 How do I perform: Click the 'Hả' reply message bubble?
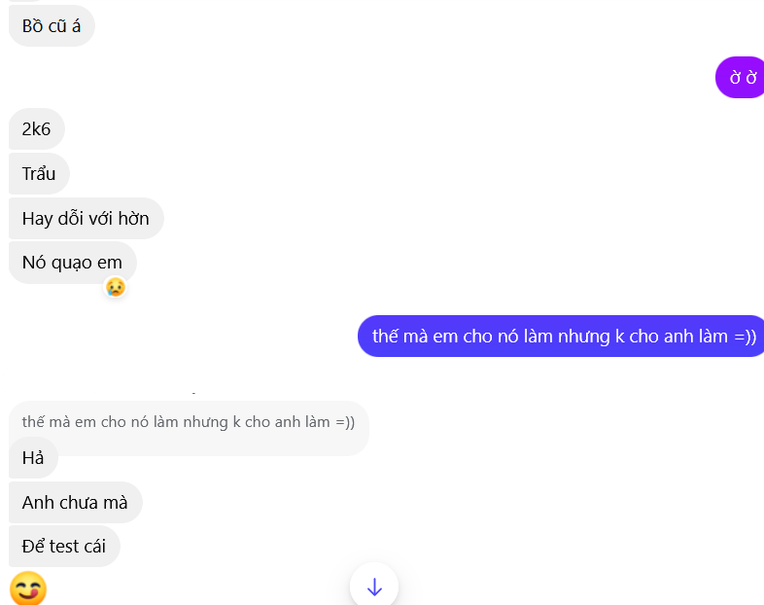(33, 458)
